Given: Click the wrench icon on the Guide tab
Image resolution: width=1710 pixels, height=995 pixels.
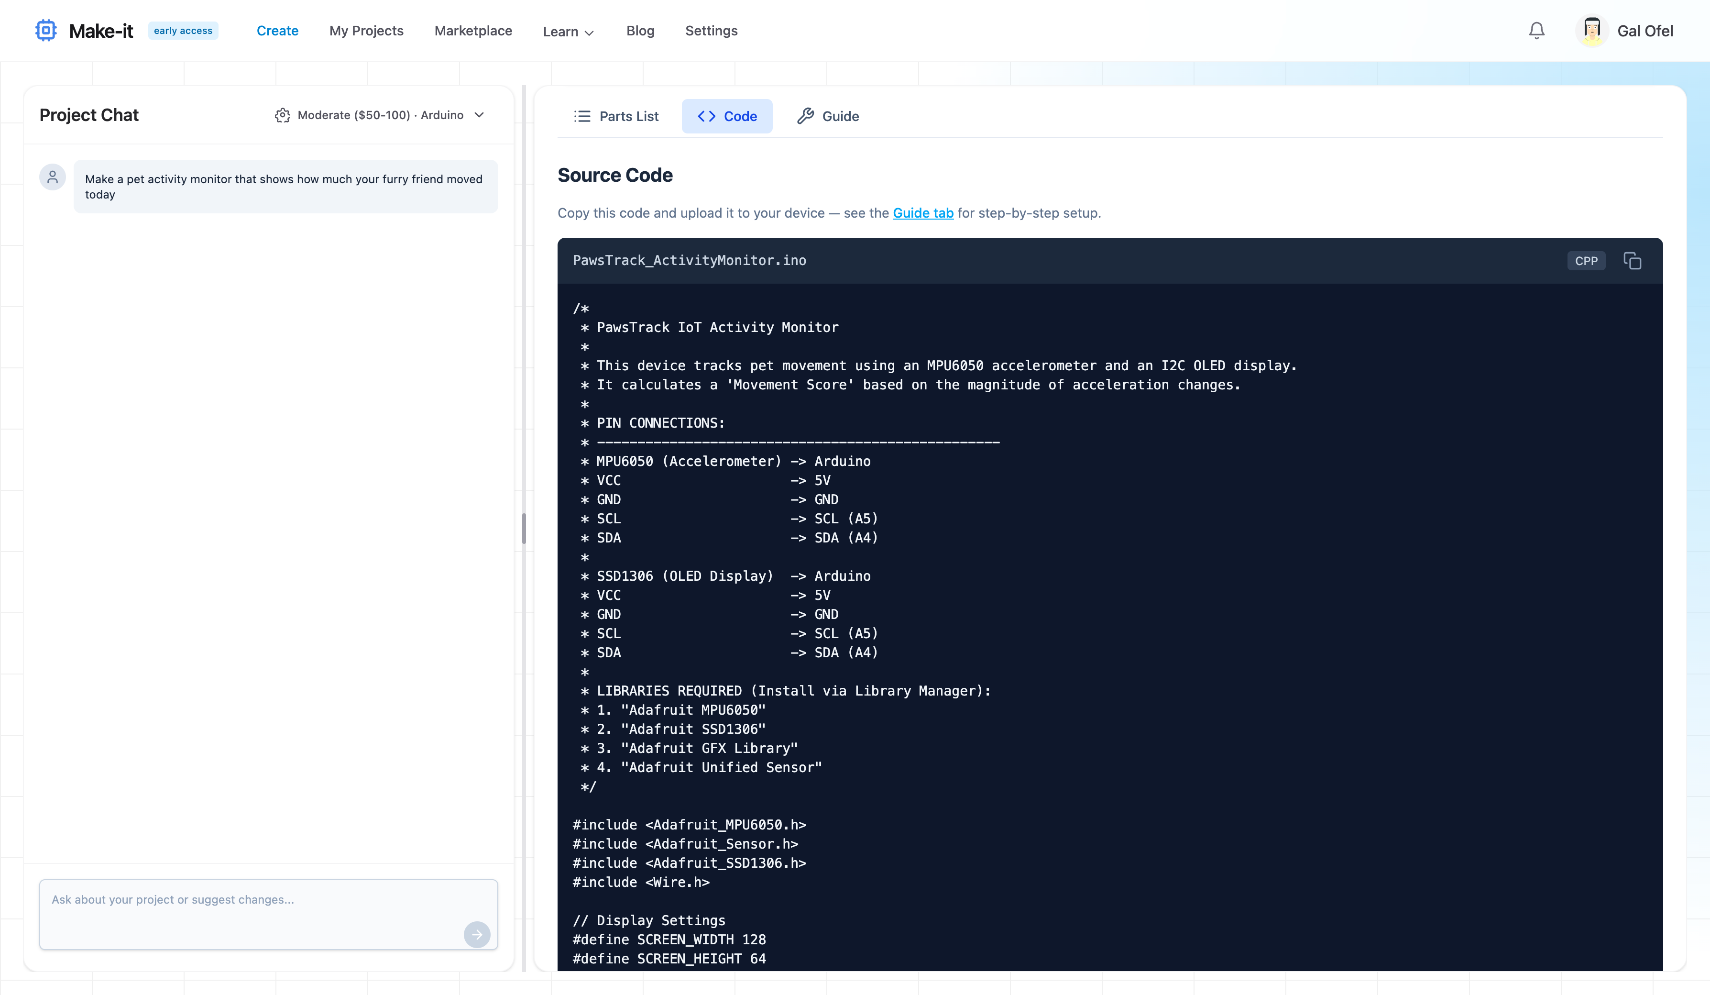Looking at the screenshot, I should pos(805,115).
